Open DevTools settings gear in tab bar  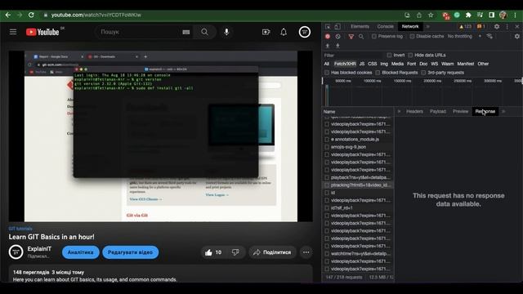[x=497, y=27]
